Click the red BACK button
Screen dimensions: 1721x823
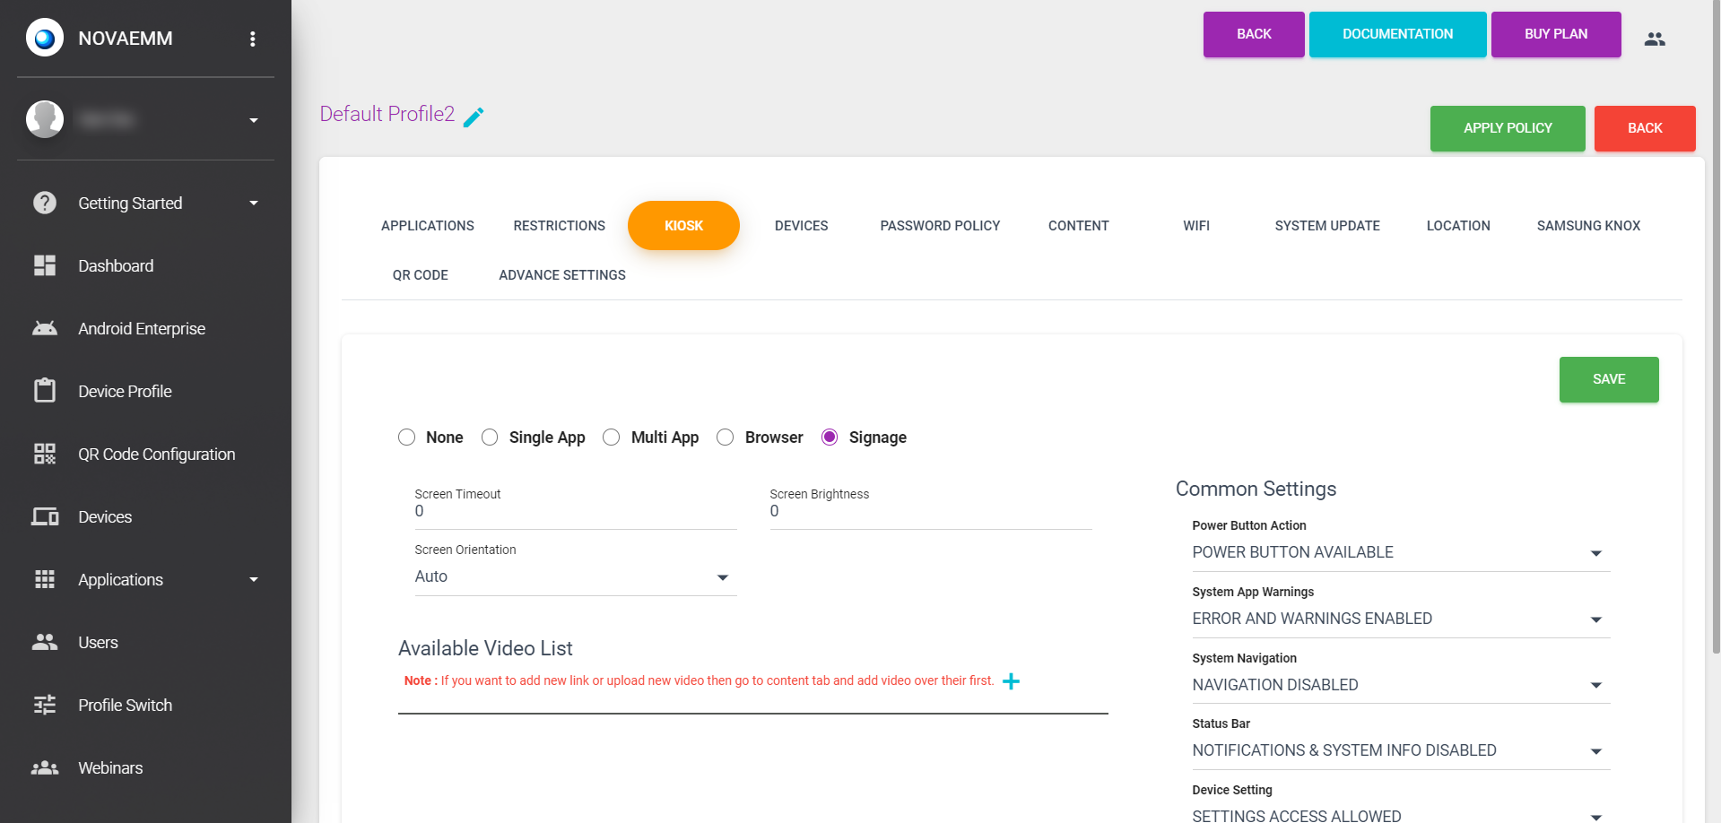pyautogui.click(x=1645, y=128)
